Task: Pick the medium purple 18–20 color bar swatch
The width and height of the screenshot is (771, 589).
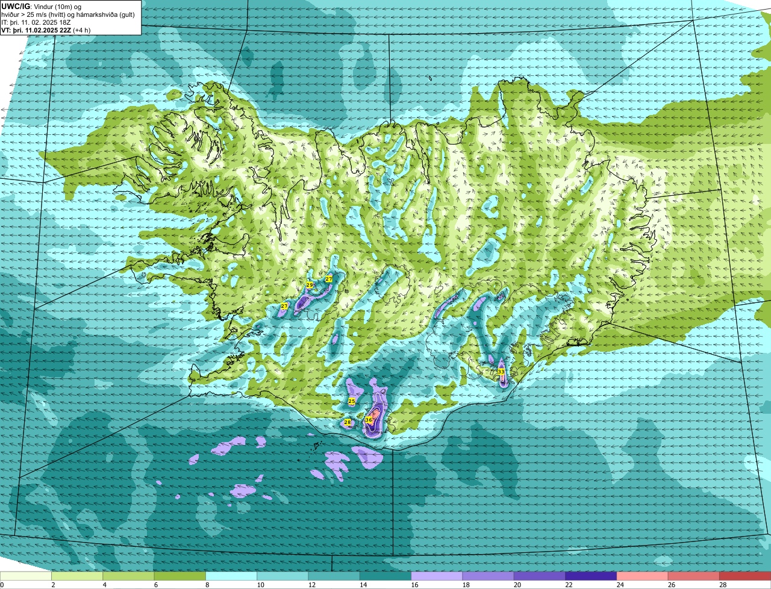Action: 489,576
